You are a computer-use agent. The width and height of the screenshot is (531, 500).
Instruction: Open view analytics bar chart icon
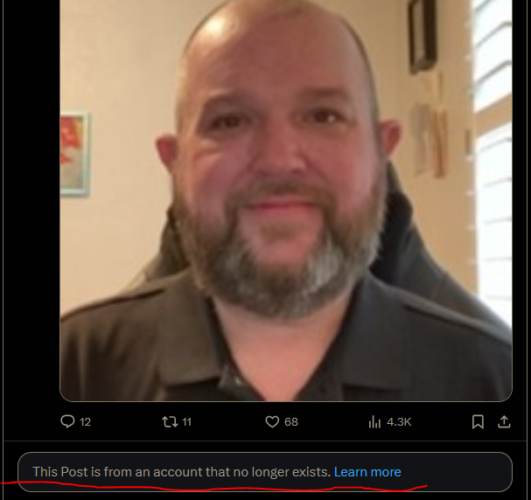click(374, 422)
